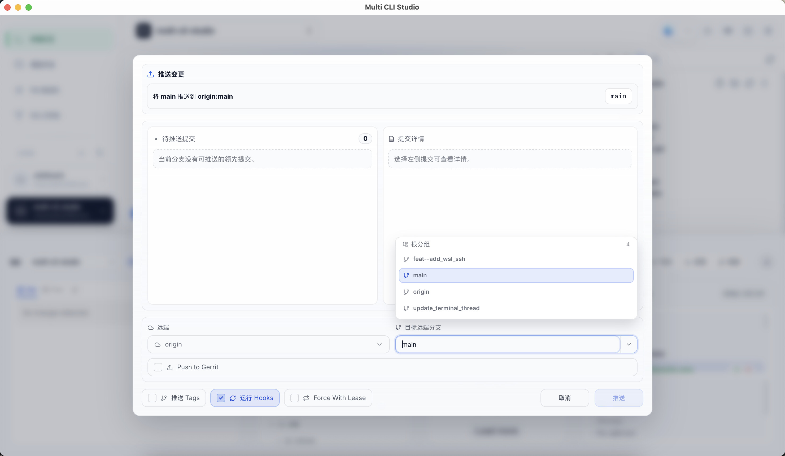
Task: Enable the Push to Gerrit checkbox
Action: [x=158, y=367]
